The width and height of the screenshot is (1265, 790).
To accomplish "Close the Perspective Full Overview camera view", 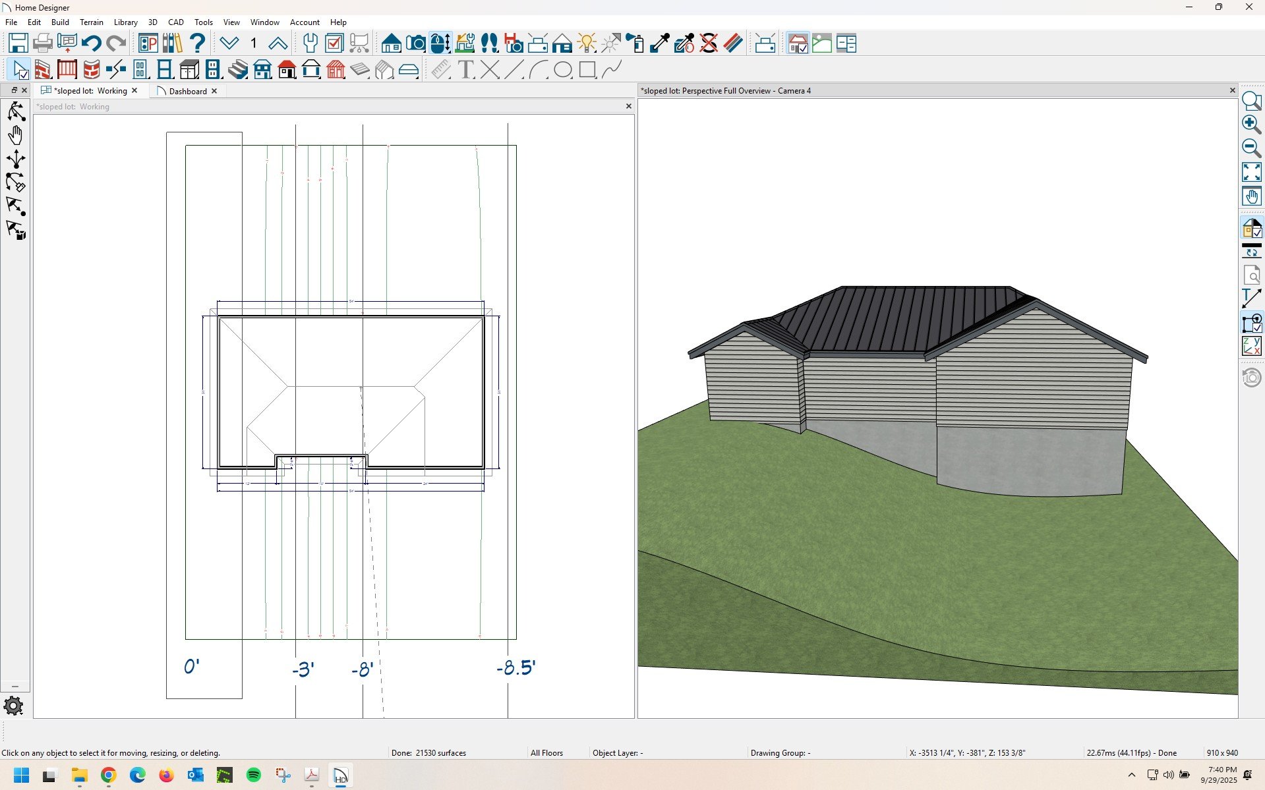I will (x=1232, y=90).
